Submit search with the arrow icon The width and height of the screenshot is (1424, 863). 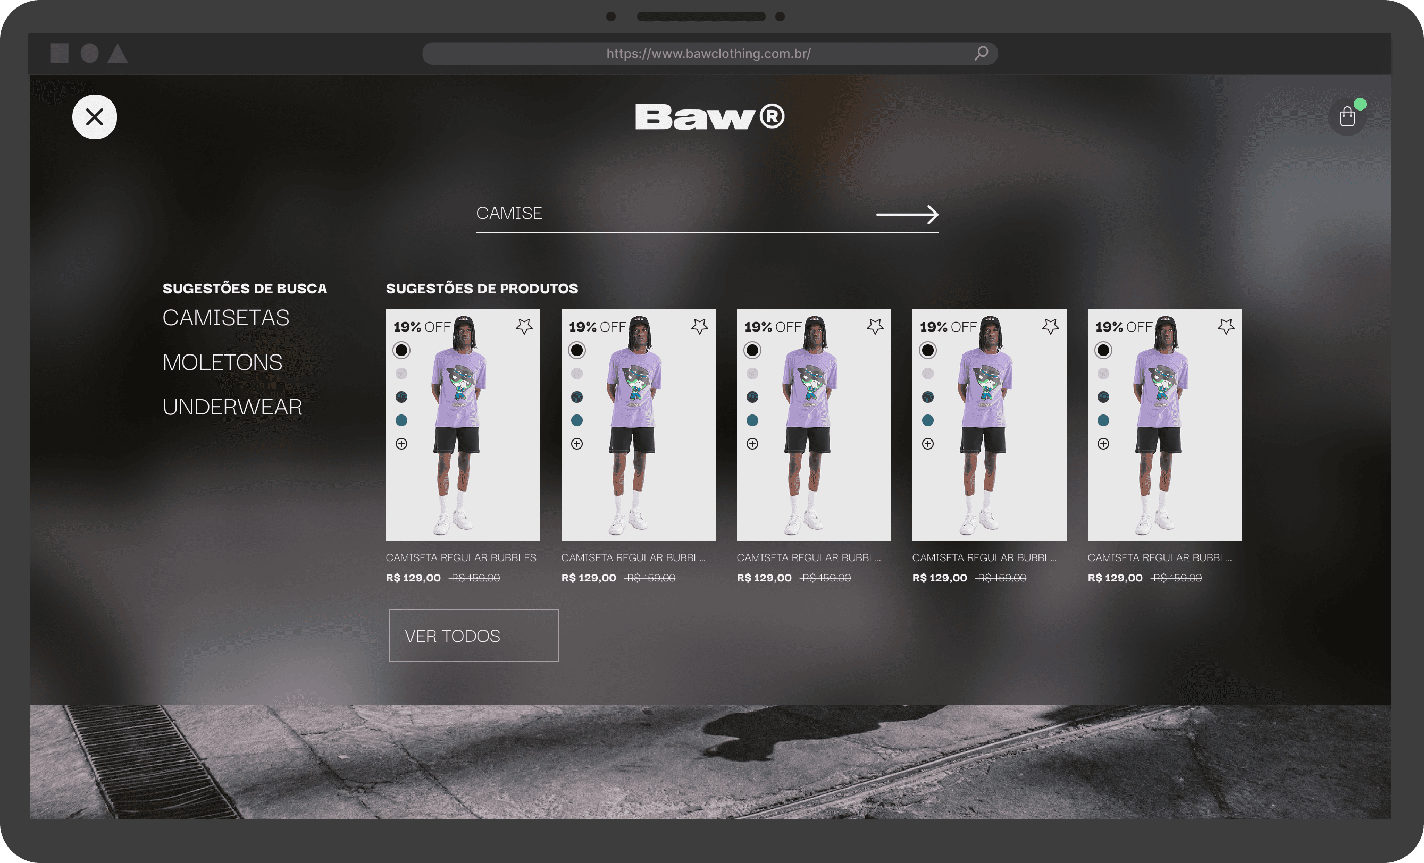tap(907, 214)
